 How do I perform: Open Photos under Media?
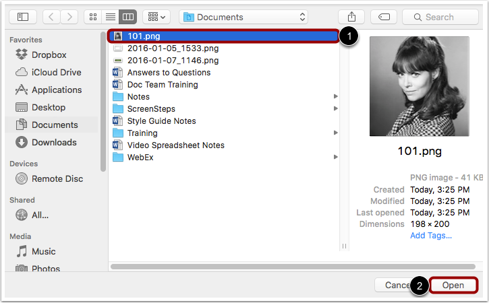tap(38, 269)
